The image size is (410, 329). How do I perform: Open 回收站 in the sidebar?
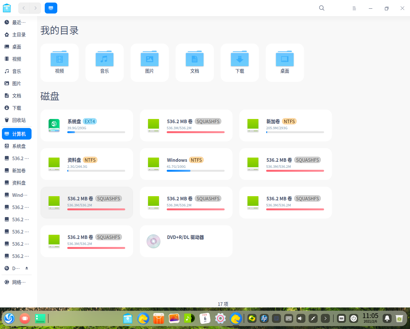[17, 120]
